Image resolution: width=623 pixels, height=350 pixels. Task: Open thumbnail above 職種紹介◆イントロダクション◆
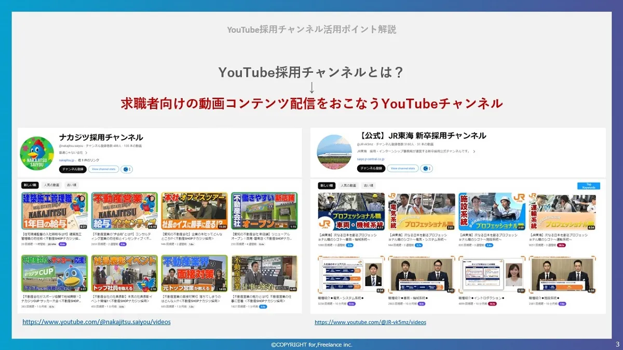(x=492, y=274)
